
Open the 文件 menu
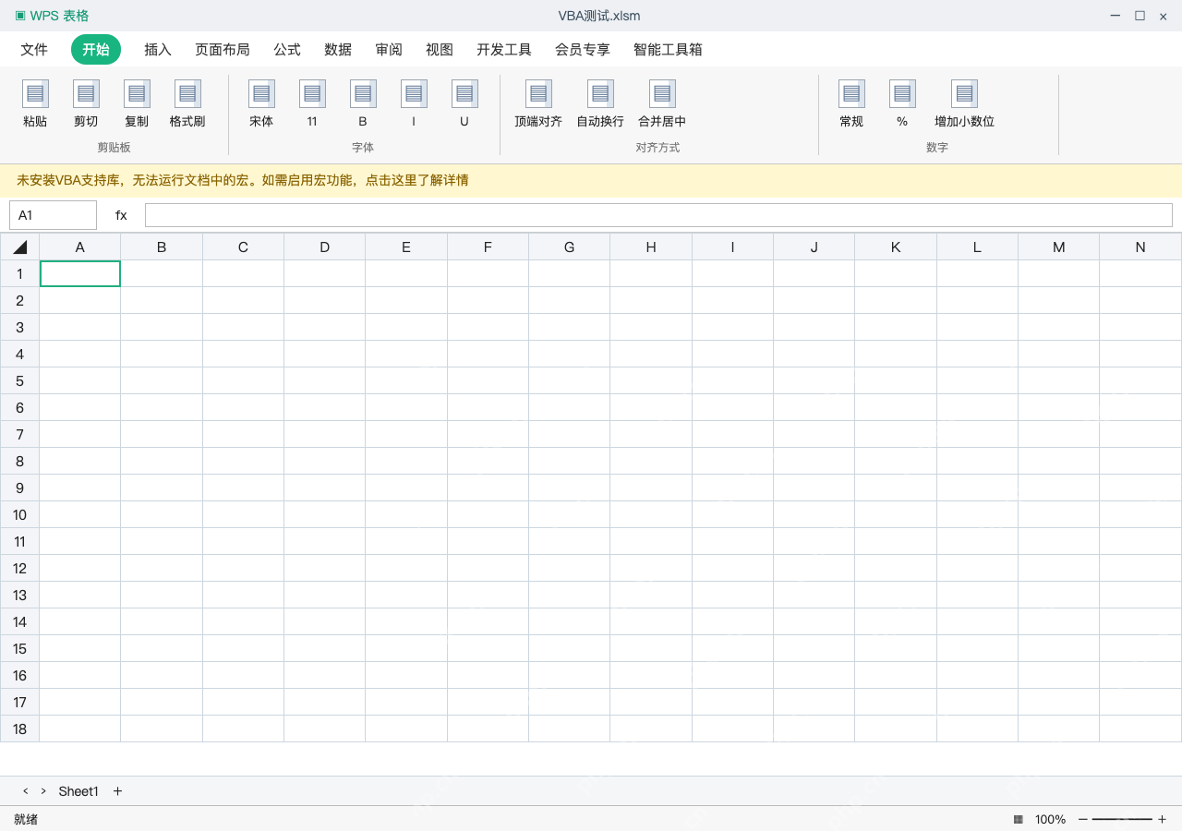(x=34, y=50)
